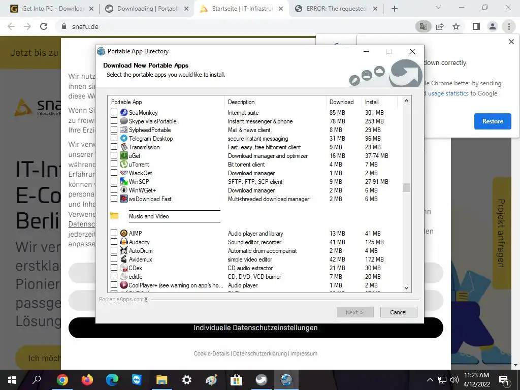Open Microsoft Store from the taskbar

point(236,380)
